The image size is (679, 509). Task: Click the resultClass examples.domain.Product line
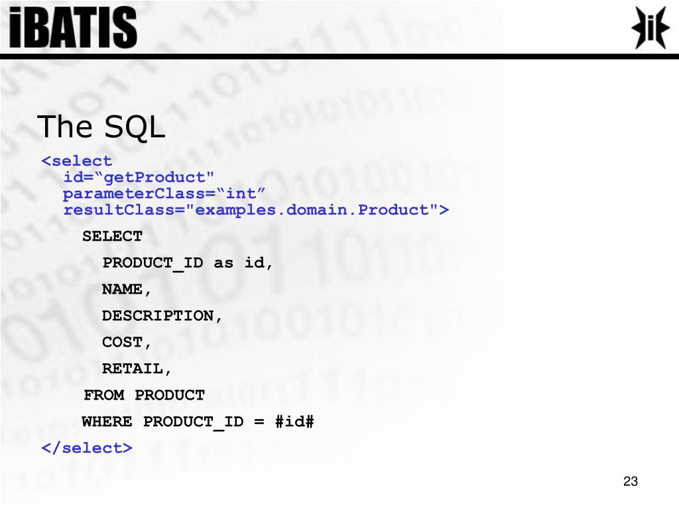pyautogui.click(x=256, y=210)
